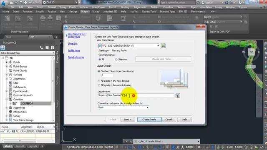Select the All view frame range radio

[100, 59]
